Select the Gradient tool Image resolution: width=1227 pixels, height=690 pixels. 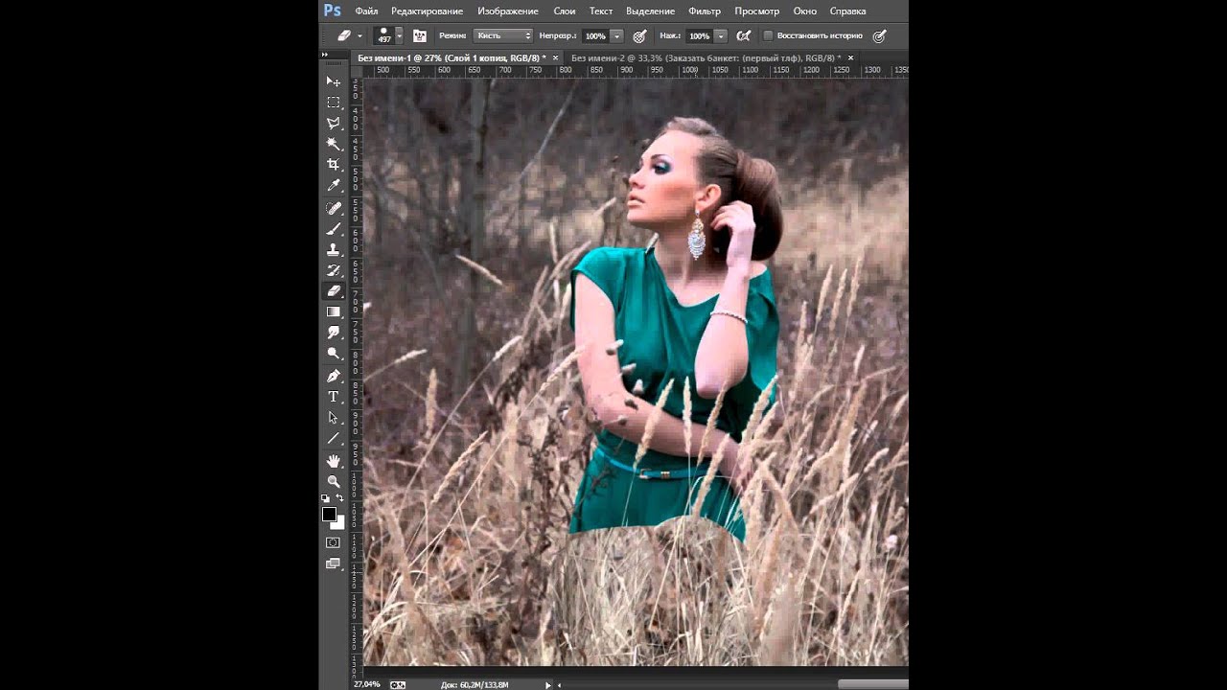tap(334, 312)
